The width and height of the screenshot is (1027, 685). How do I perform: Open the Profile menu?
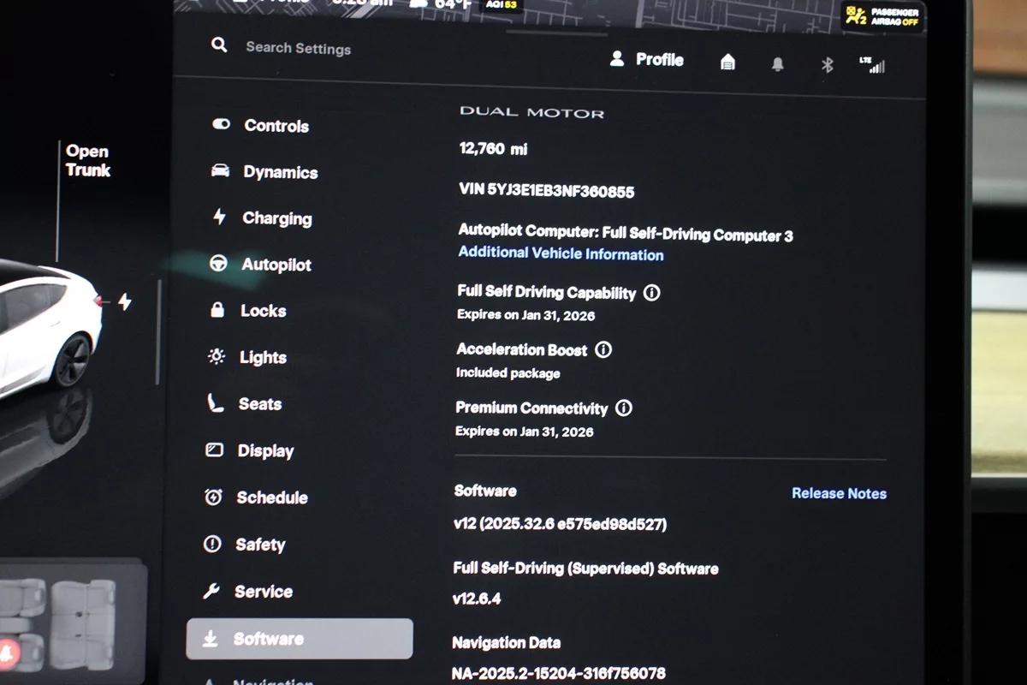point(647,60)
